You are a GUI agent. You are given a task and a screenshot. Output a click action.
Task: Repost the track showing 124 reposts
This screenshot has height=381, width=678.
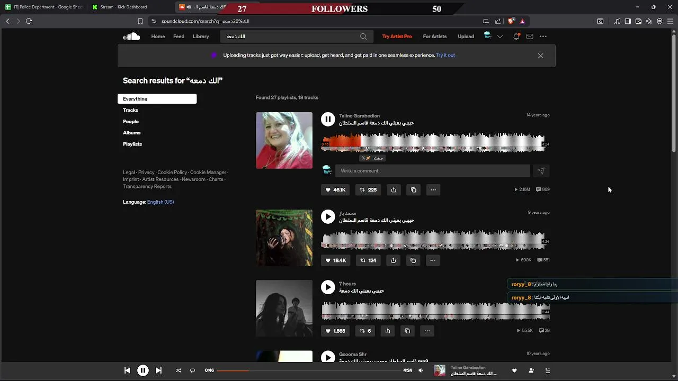(368, 260)
